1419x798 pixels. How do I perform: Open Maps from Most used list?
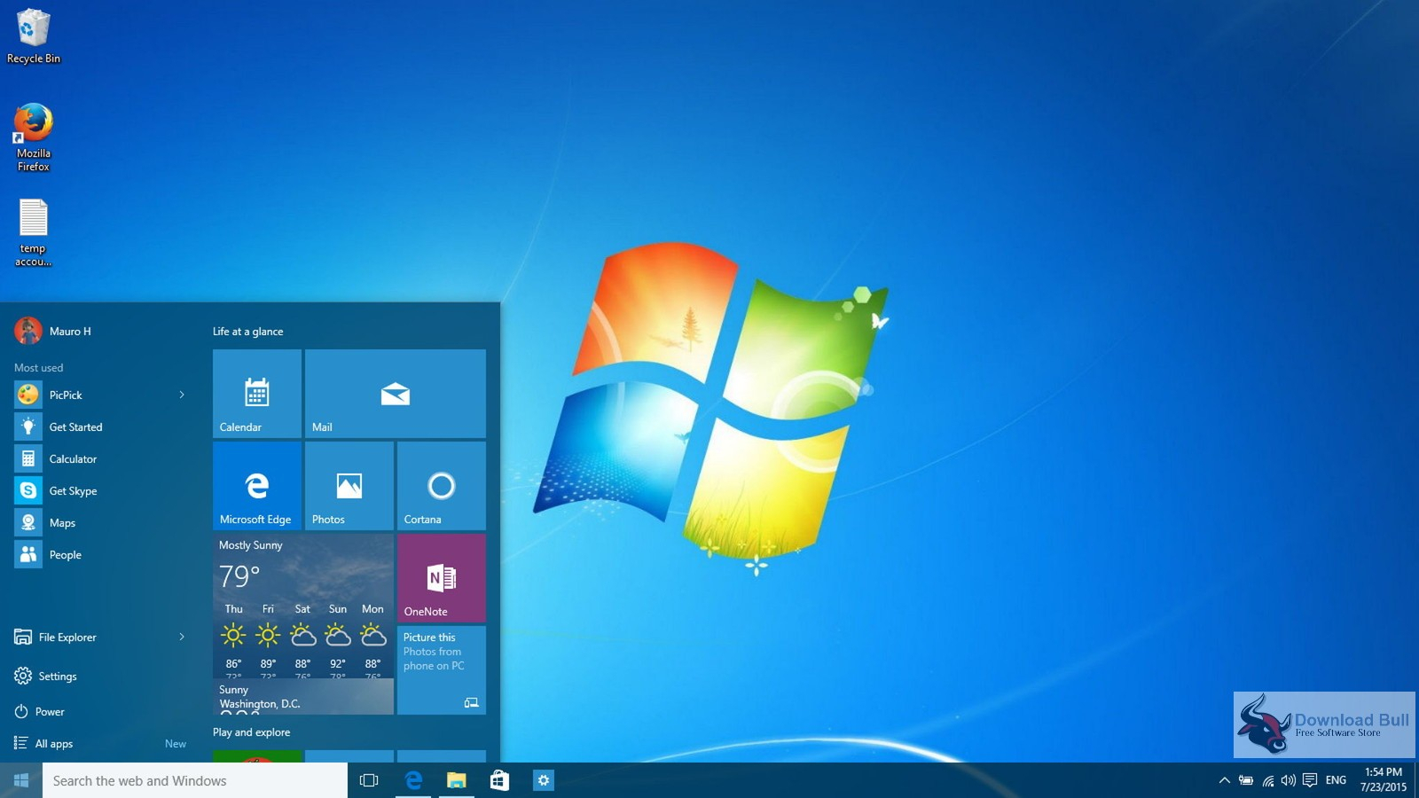coord(101,523)
